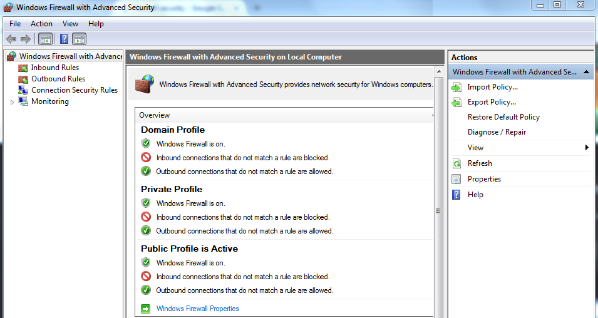Open the View submenu arrow
This screenshot has width=598, height=318.
tap(587, 148)
